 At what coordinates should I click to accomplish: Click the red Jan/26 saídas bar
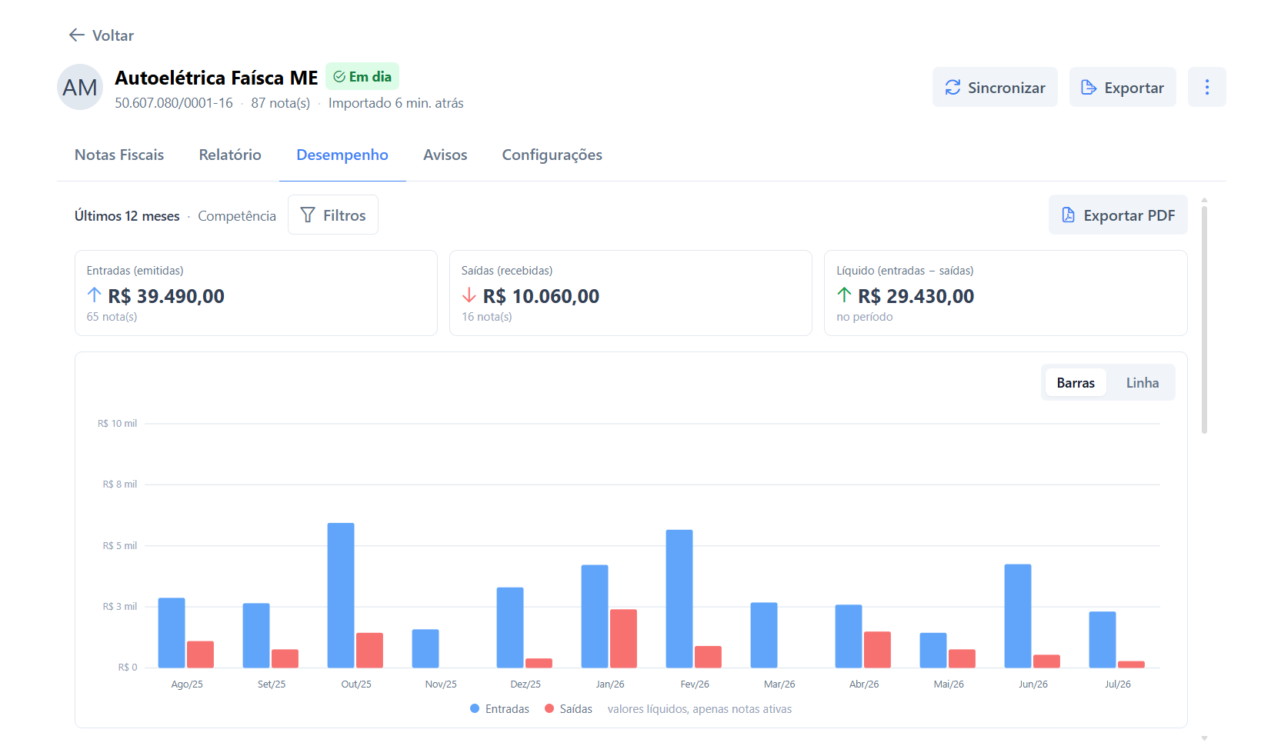pos(623,638)
